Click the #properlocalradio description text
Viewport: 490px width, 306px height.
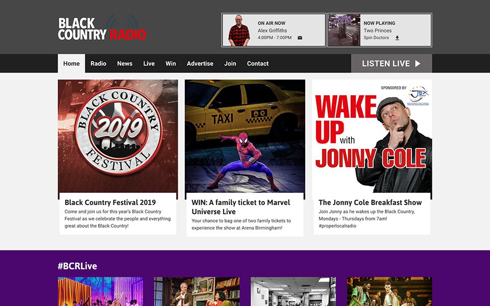tap(367, 219)
